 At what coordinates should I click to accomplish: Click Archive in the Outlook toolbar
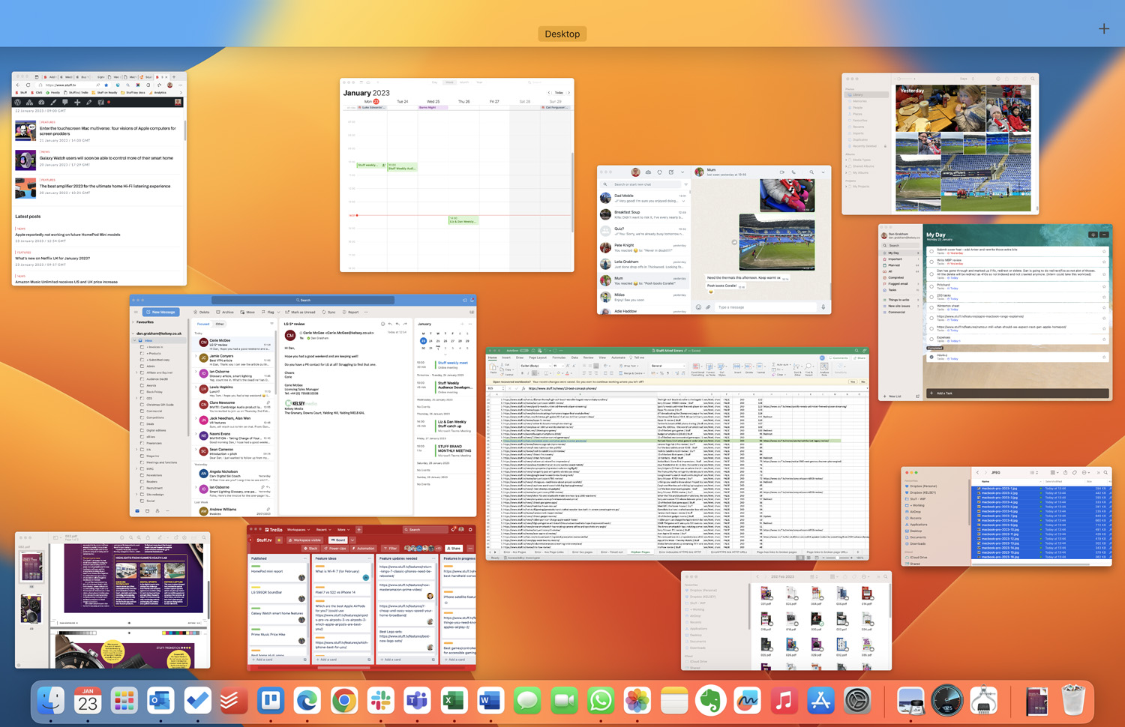point(225,312)
